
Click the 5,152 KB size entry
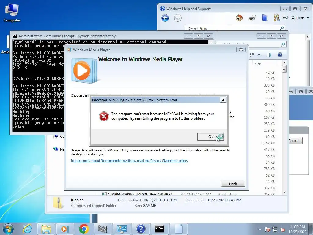268,143
